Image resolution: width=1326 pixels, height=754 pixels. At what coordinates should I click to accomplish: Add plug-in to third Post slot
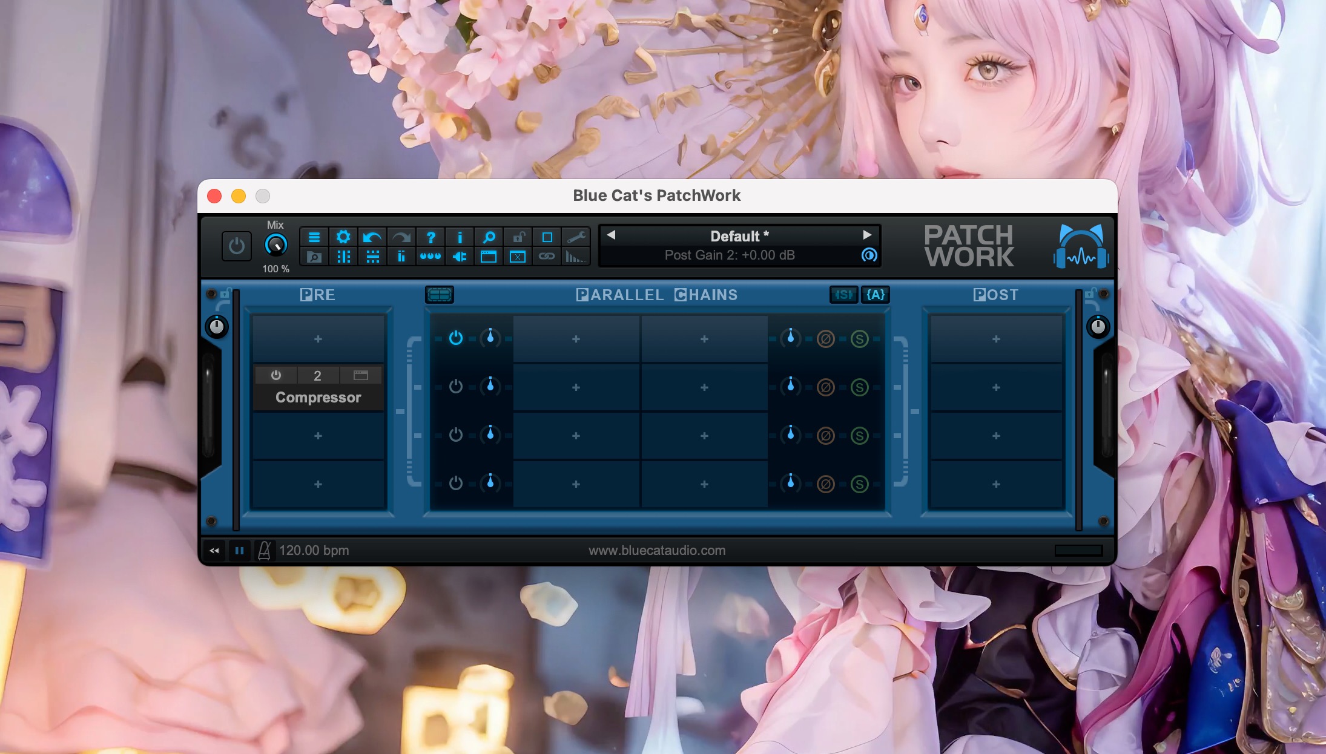point(996,436)
